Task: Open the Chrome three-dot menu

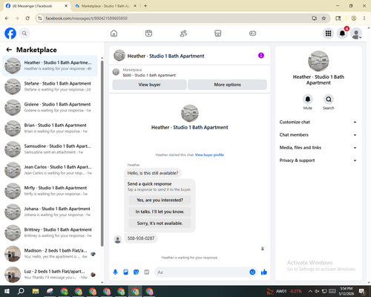Action: (364, 18)
